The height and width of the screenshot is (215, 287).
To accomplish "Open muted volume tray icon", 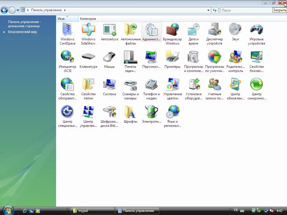I will tap(271, 211).
